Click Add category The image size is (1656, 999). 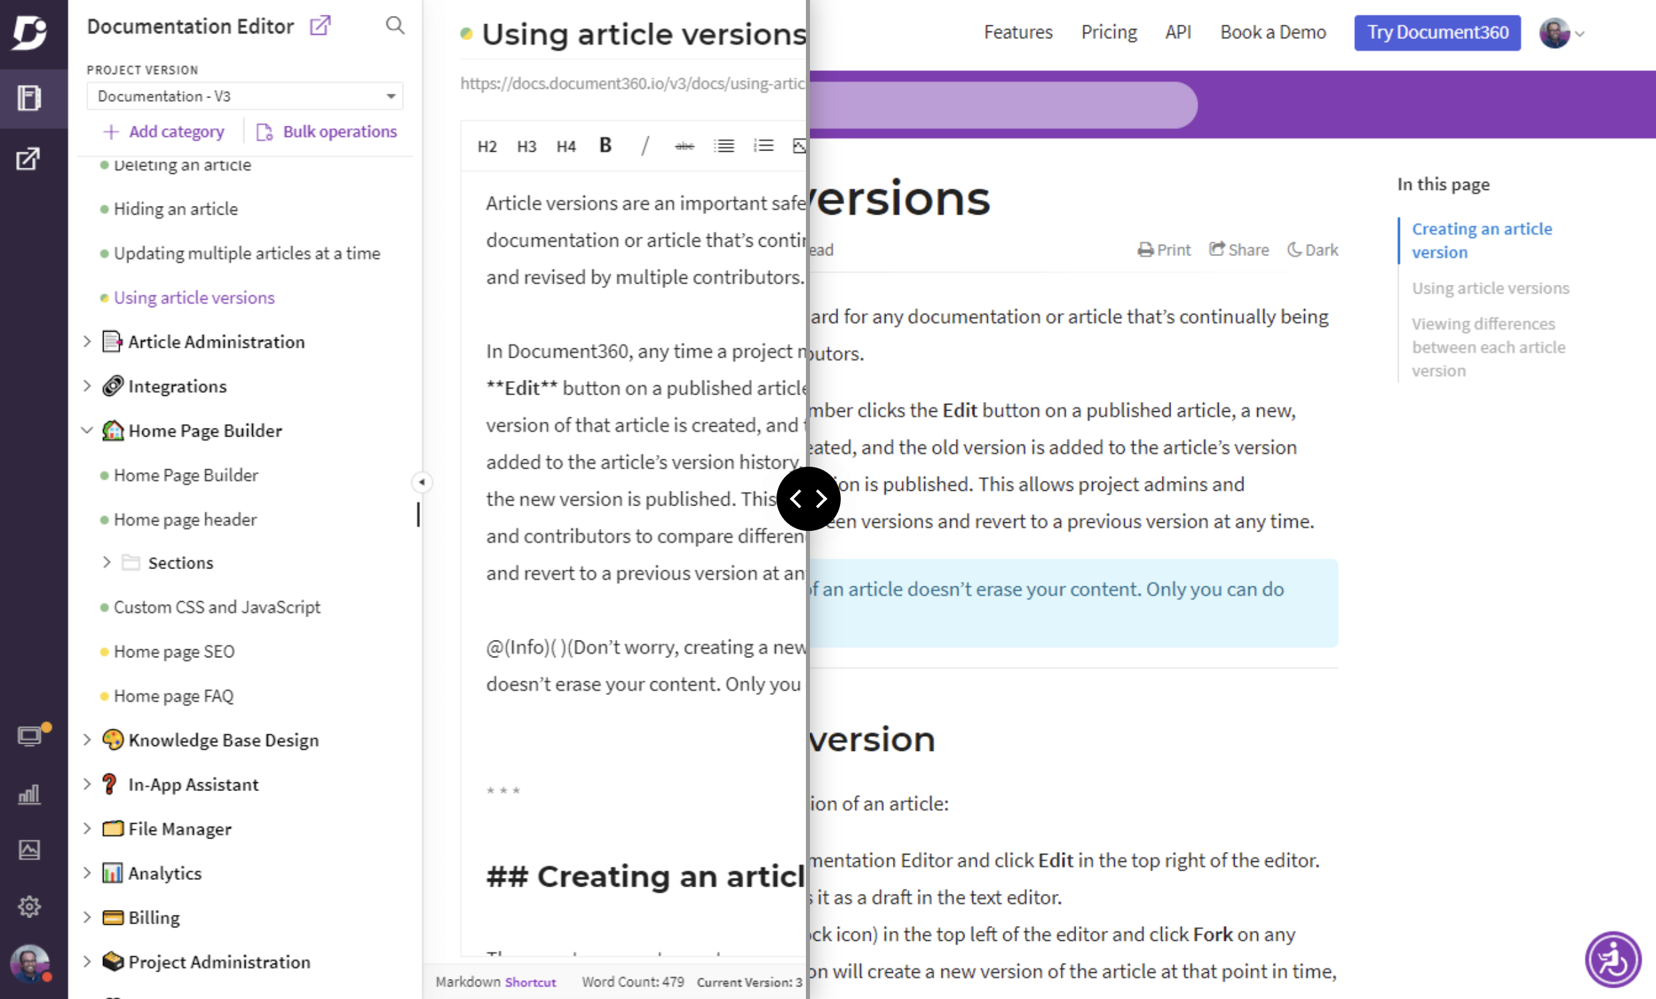click(164, 132)
